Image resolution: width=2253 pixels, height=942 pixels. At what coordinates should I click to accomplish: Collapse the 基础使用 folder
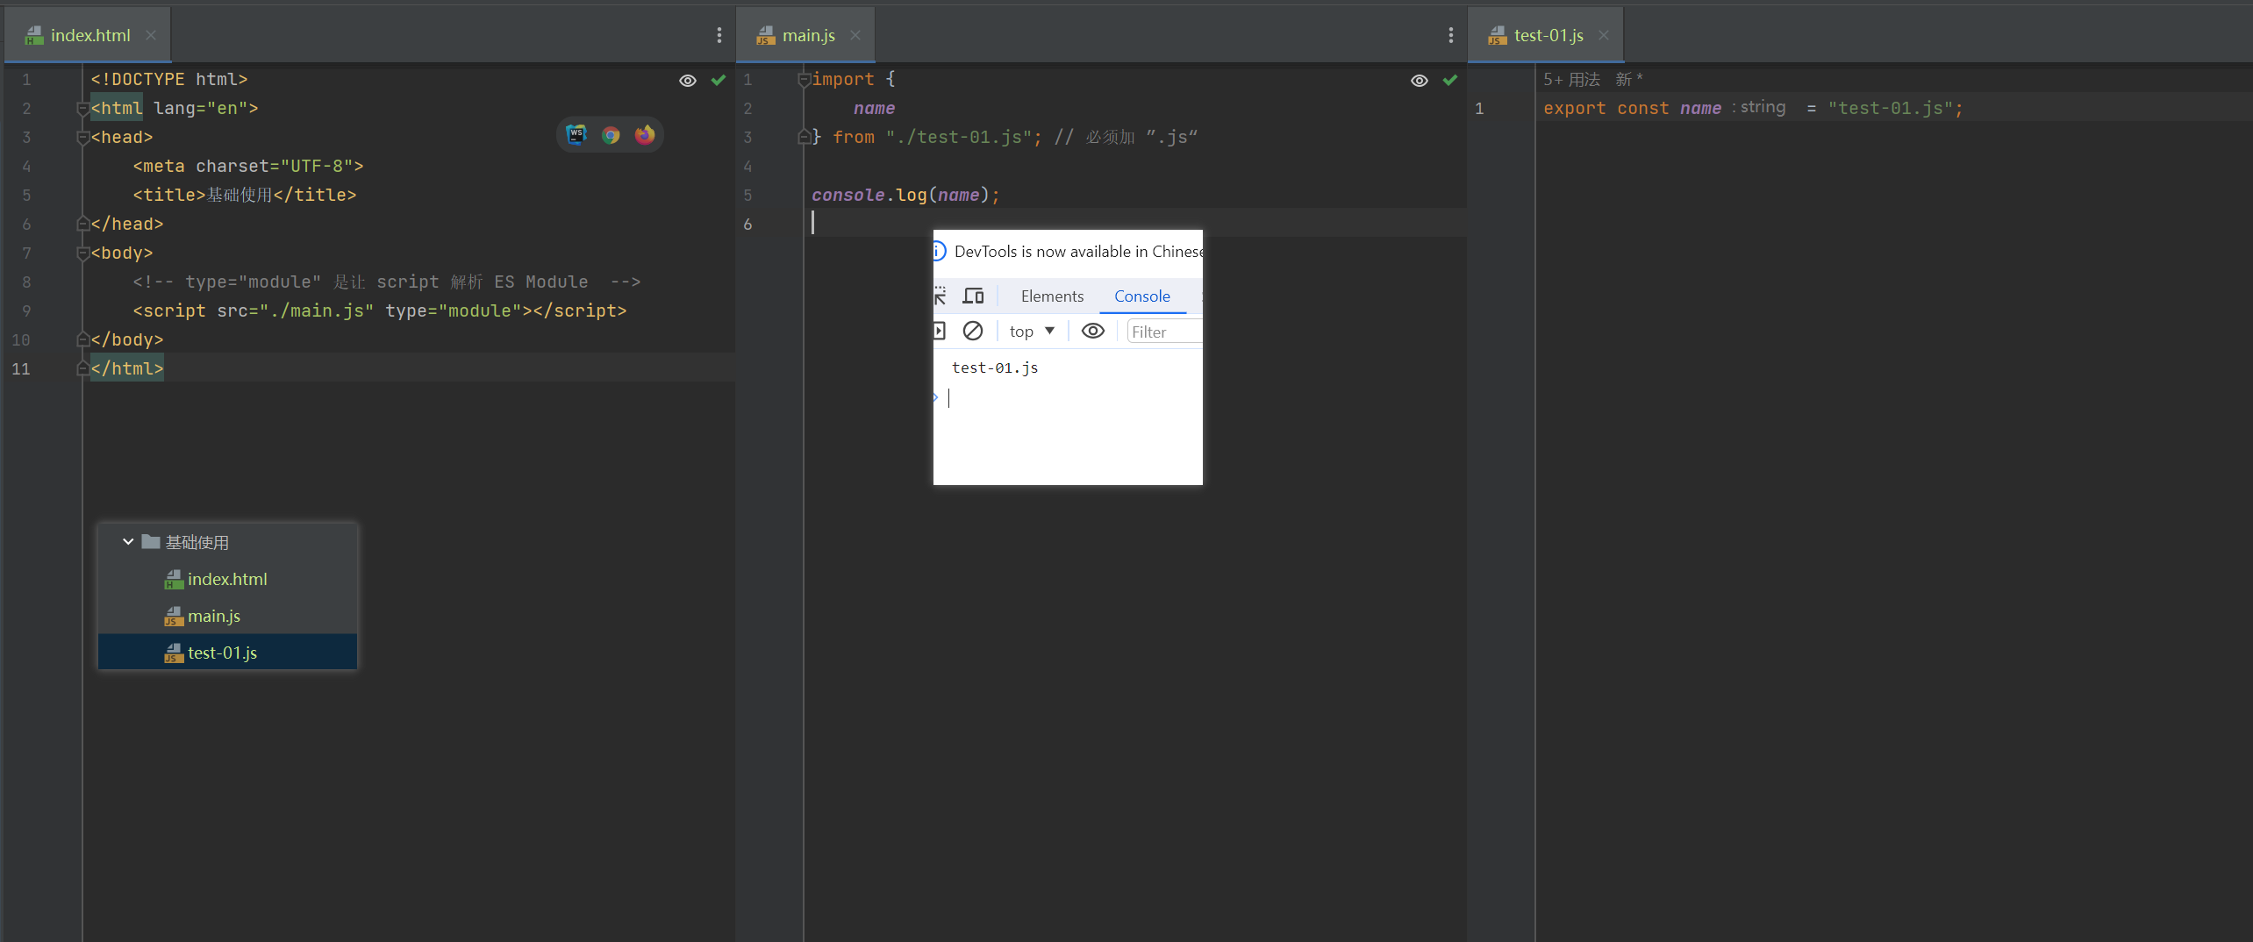[128, 542]
